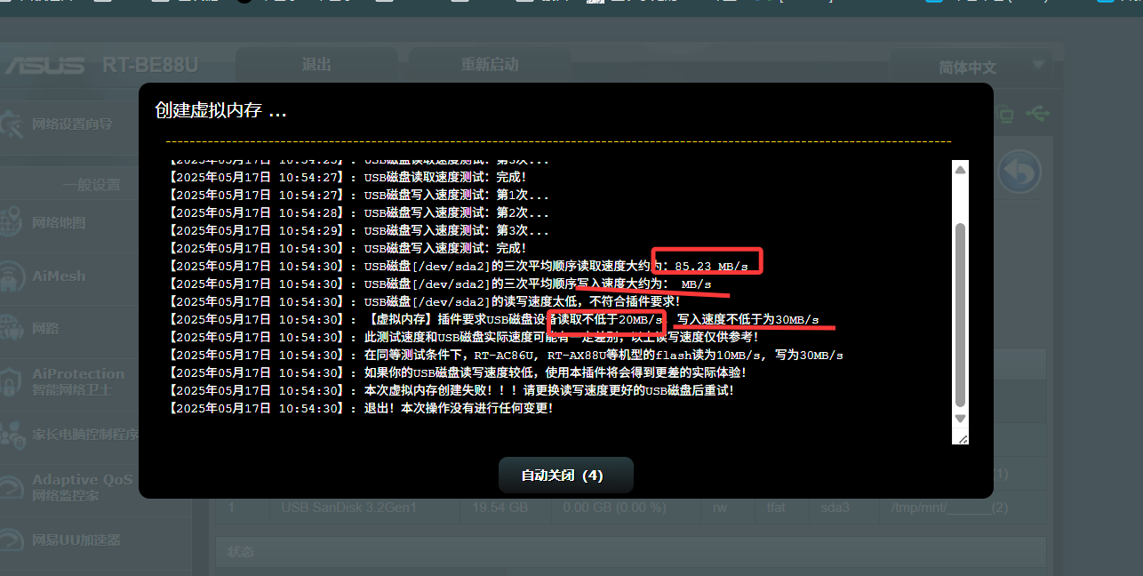Click the ASUS logo in the header
The image size is (1143, 576).
[x=44, y=66]
